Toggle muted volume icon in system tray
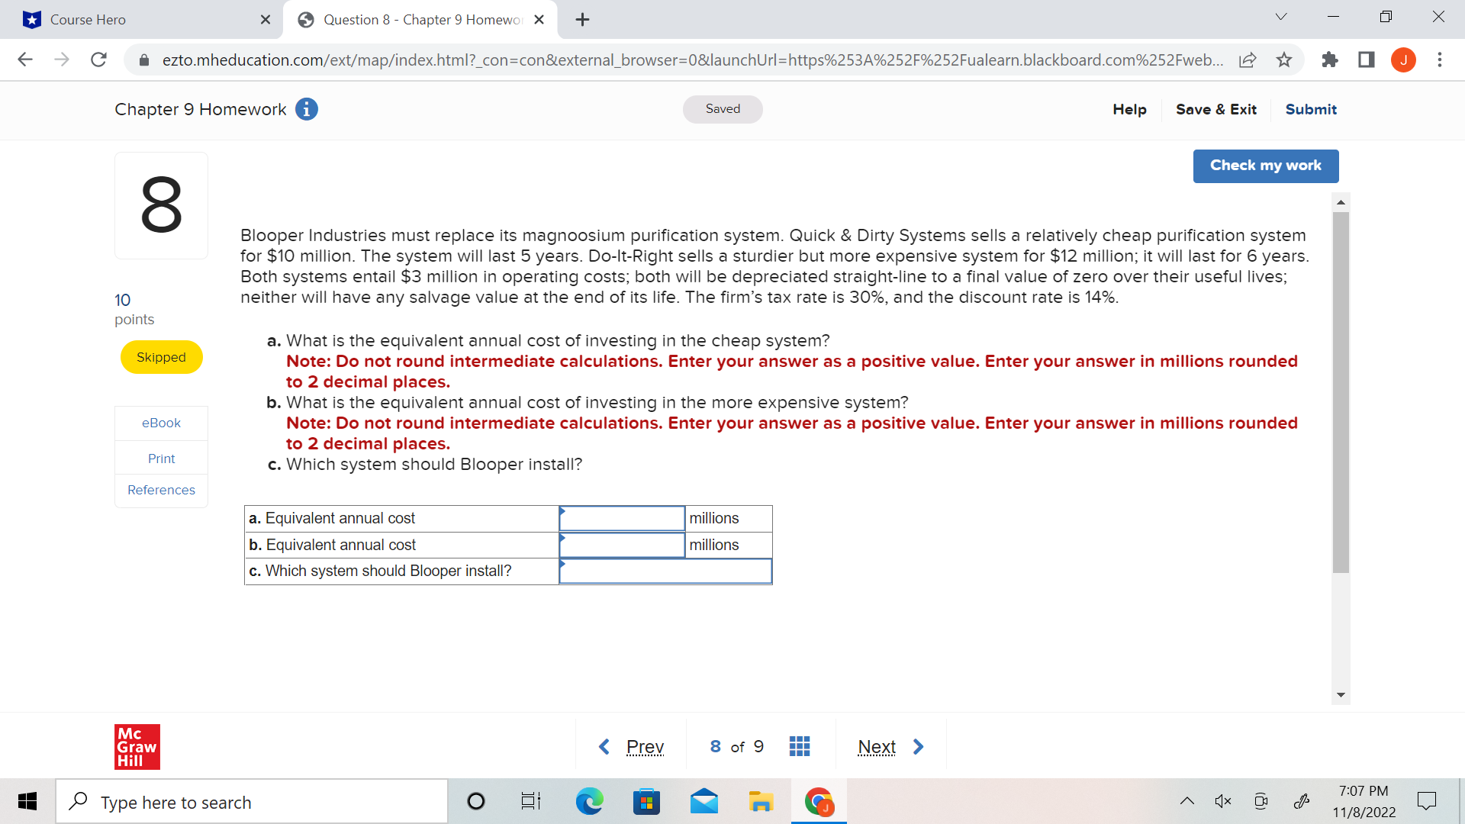The height and width of the screenshot is (824, 1465). (1222, 801)
